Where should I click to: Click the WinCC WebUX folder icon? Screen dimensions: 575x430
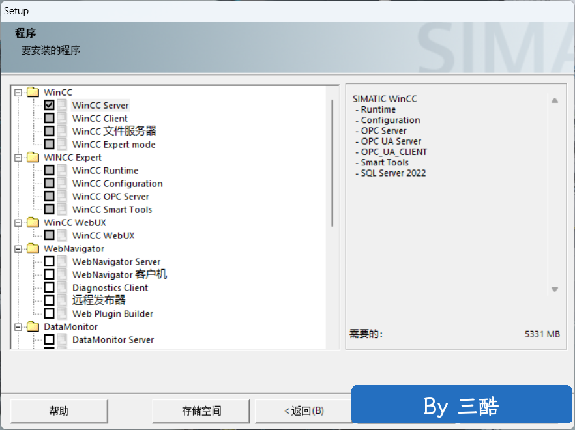point(33,223)
